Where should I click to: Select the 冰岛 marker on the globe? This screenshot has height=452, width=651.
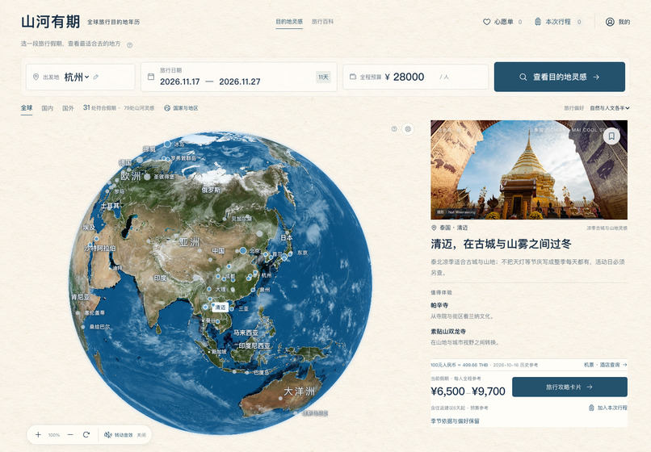[x=167, y=144]
